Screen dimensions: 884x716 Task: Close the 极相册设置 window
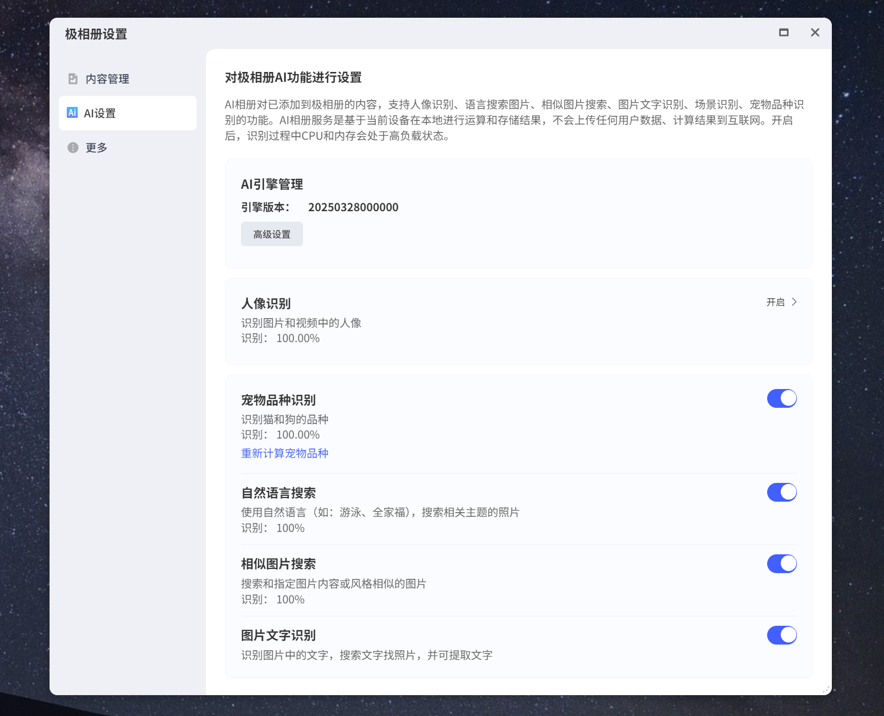(x=815, y=32)
